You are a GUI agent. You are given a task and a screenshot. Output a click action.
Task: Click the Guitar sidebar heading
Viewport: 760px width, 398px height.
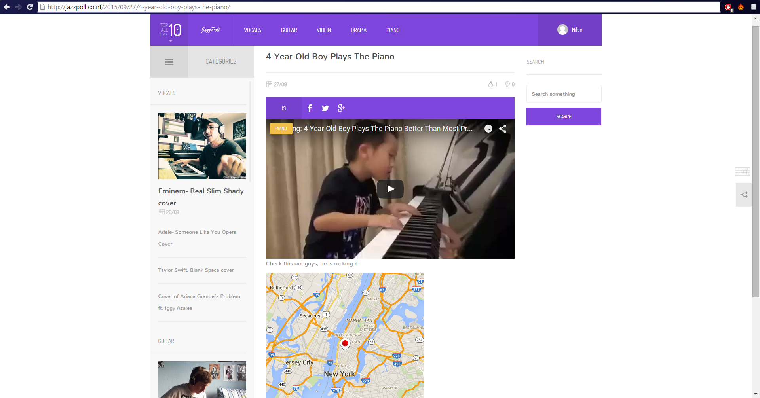click(x=166, y=341)
